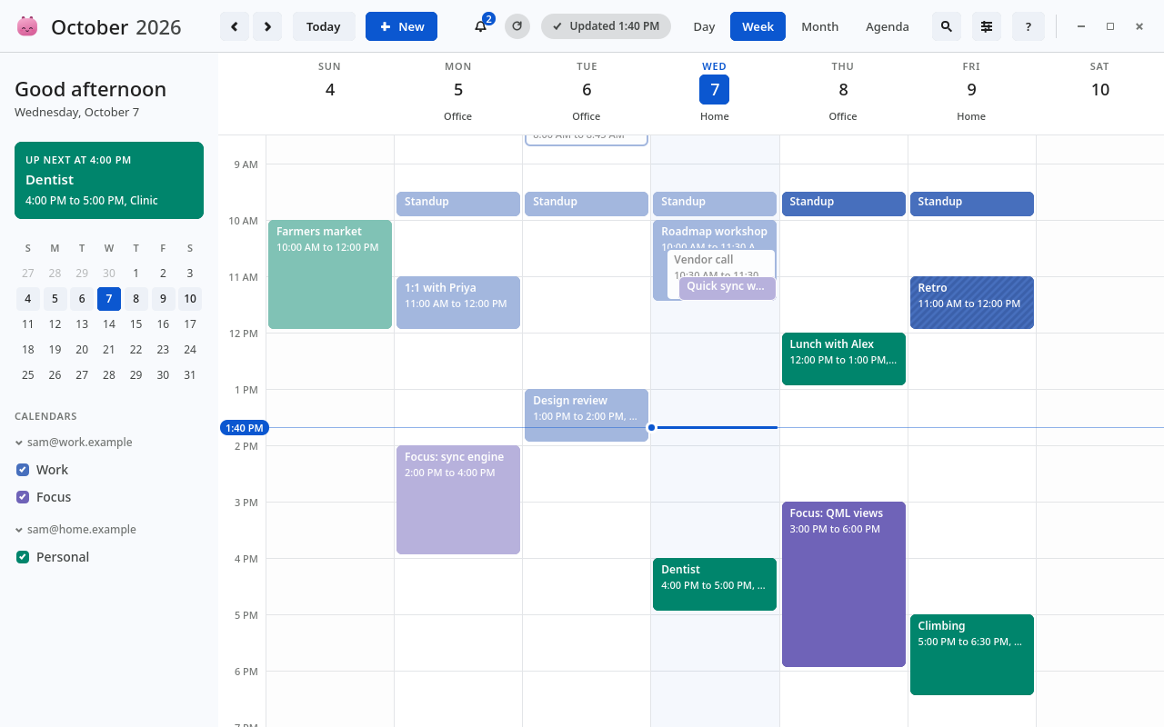Open the Focus: QML views event
This screenshot has height=727, width=1164.
click(844, 584)
